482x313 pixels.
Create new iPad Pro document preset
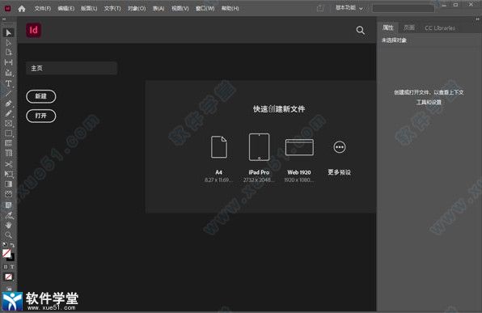[259, 158]
